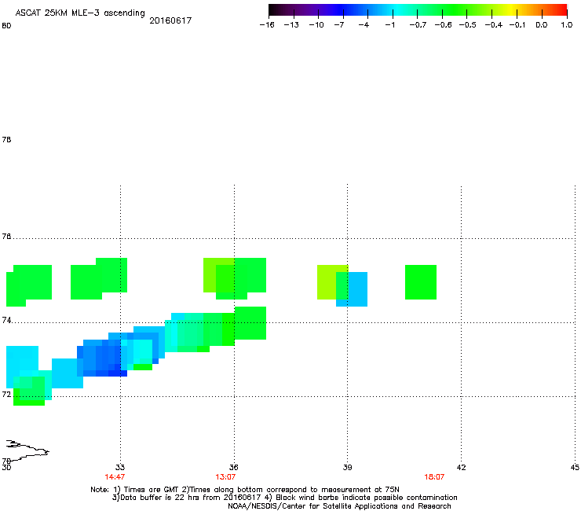Click the red "18:07" pass time

434,477
